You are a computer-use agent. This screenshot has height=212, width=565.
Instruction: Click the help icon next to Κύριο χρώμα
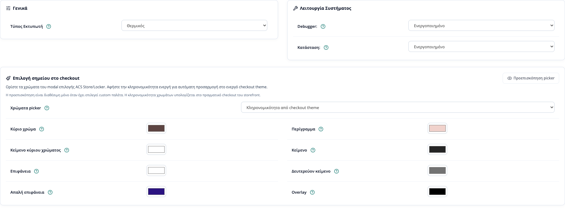(42, 129)
